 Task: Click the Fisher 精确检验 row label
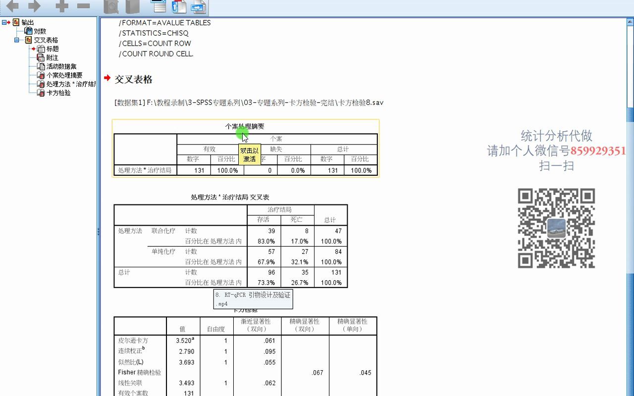pyautogui.click(x=140, y=372)
